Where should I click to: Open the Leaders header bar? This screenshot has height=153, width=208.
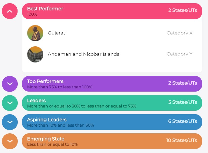click(x=112, y=103)
